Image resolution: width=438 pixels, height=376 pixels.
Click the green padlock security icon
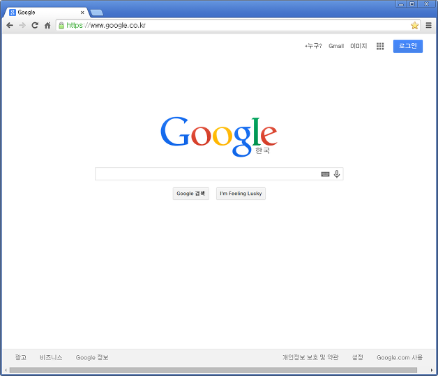click(61, 25)
